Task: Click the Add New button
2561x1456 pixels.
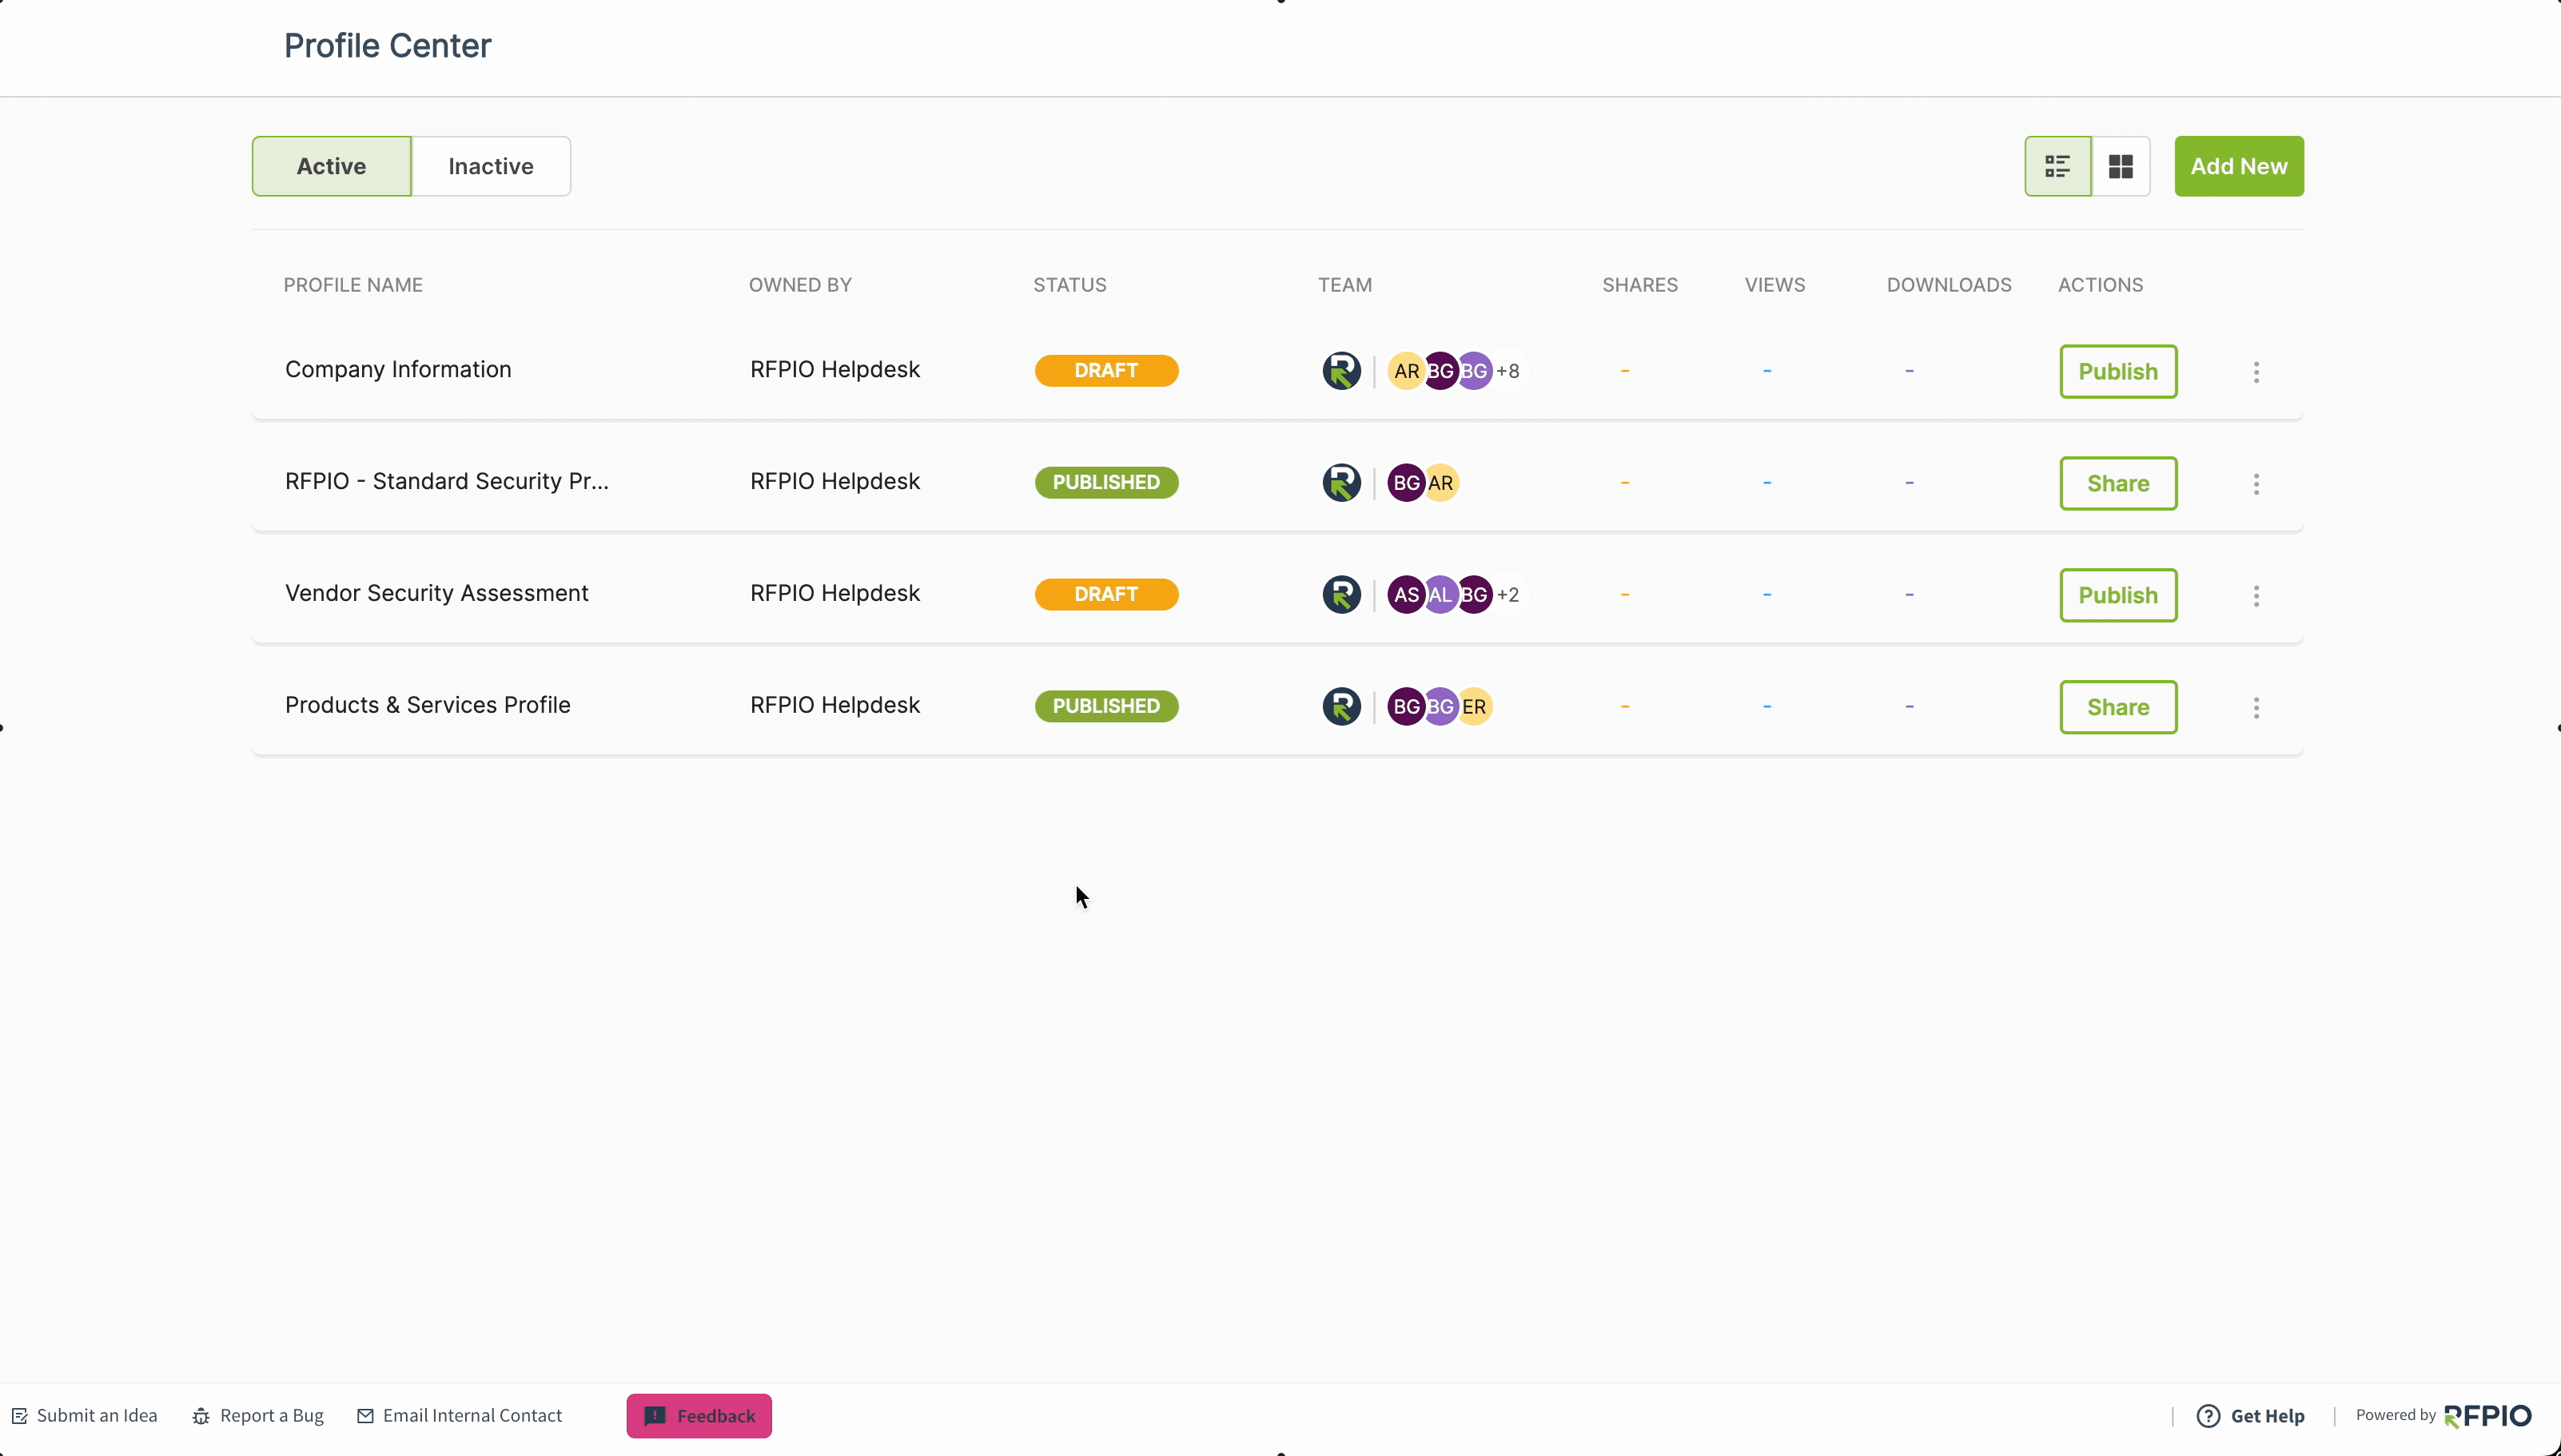Action: [2239, 166]
